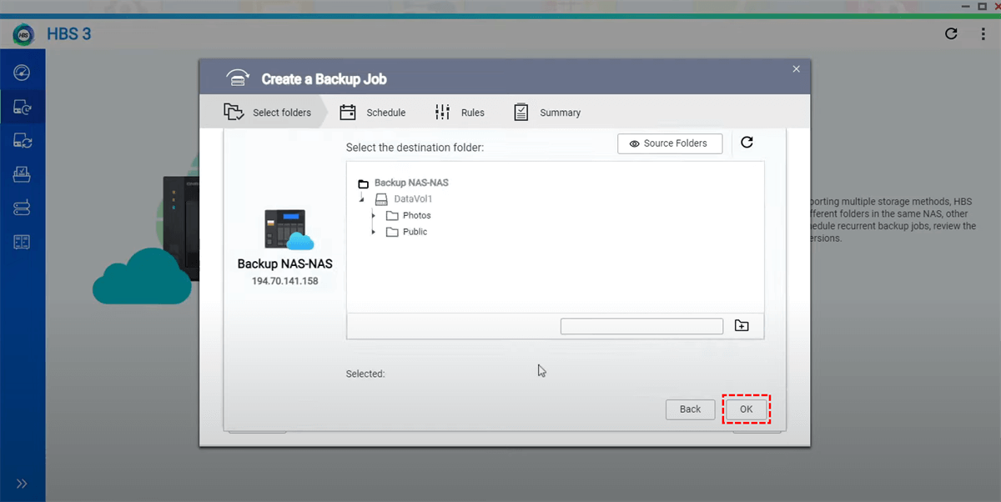Click the create new folder icon
This screenshot has width=1001, height=502.
742,326
